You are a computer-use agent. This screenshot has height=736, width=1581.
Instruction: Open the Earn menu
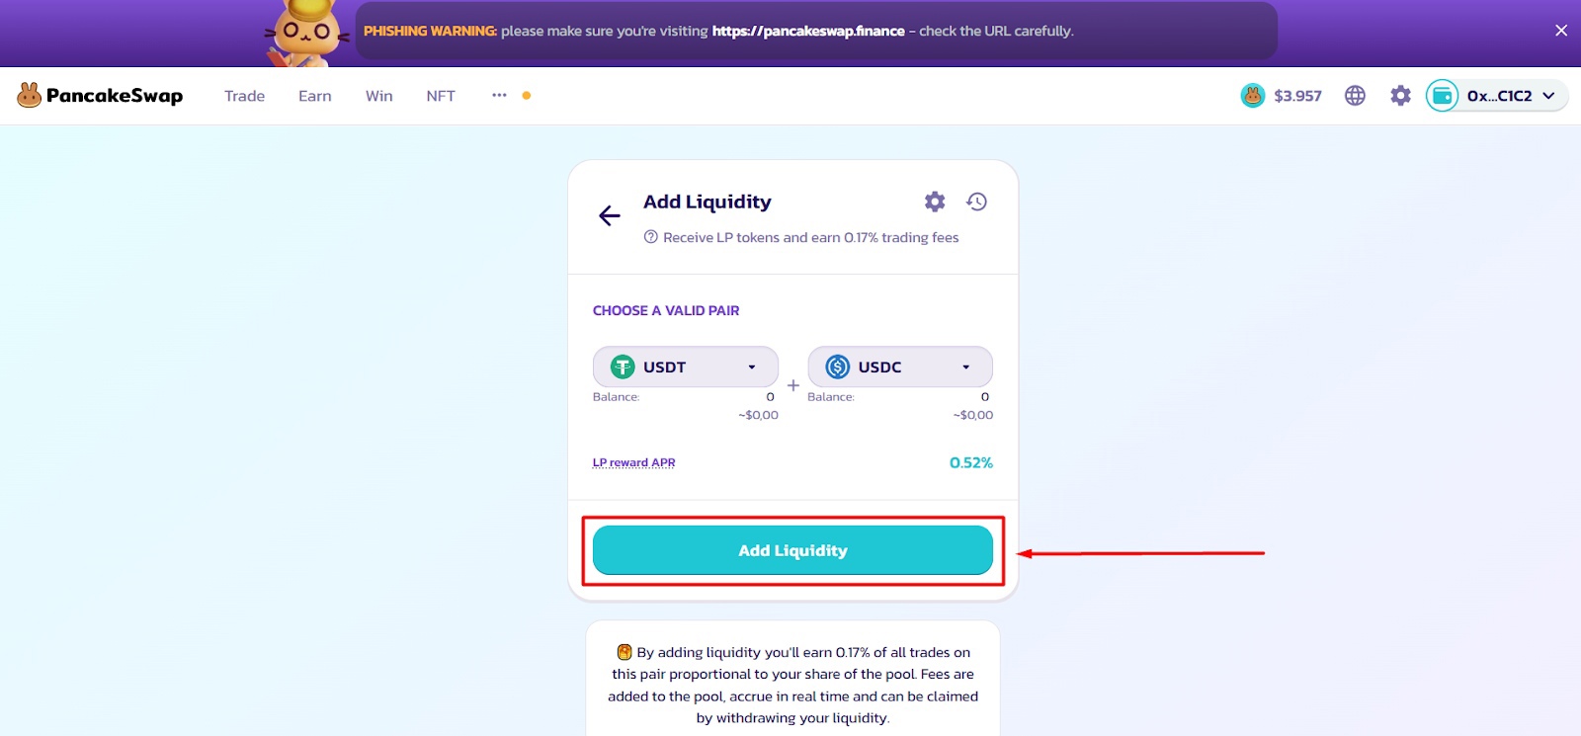coord(315,96)
